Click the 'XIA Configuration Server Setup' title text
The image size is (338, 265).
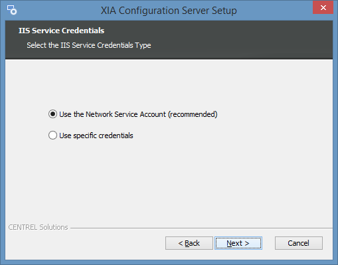pos(169,11)
